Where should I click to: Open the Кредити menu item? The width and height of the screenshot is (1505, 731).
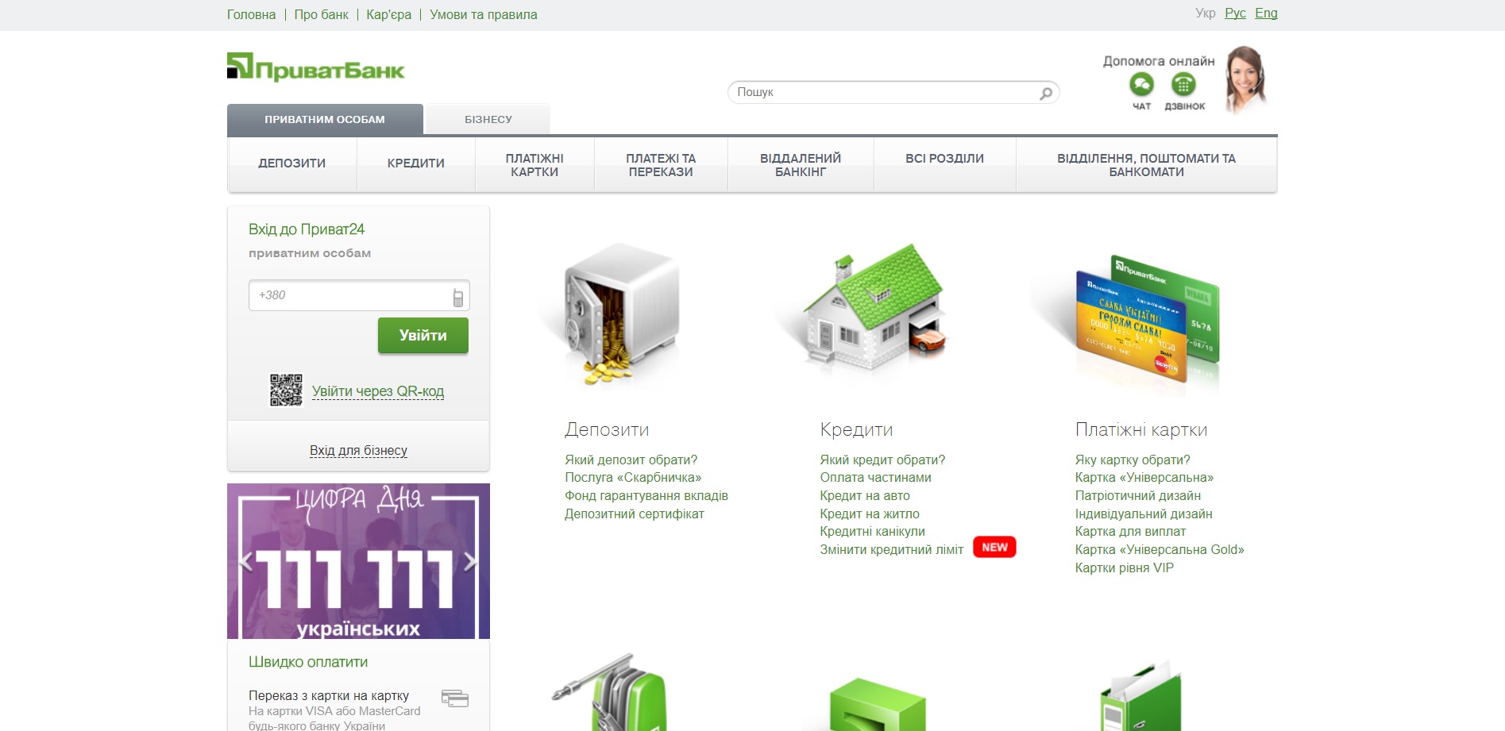416,164
